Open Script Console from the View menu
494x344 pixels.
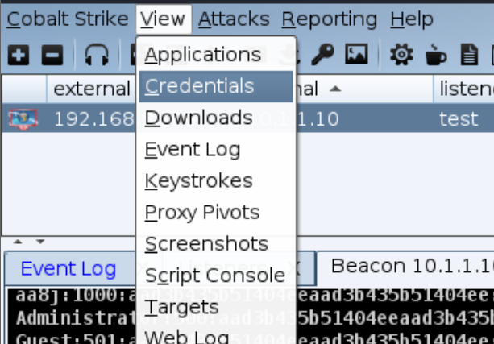[x=216, y=276]
